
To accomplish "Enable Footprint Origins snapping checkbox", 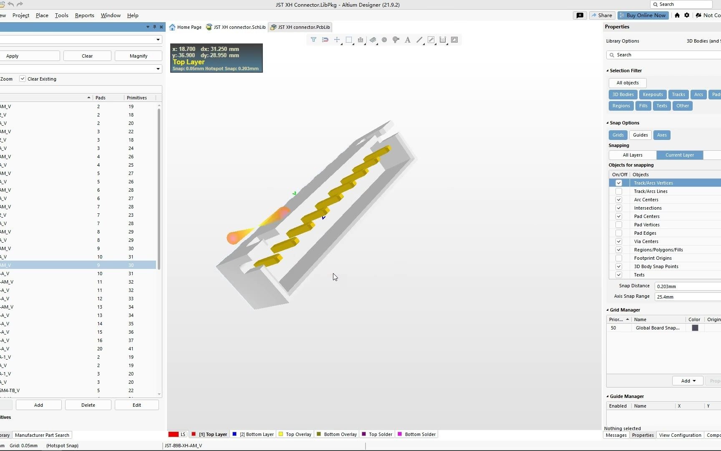I will coord(619,258).
